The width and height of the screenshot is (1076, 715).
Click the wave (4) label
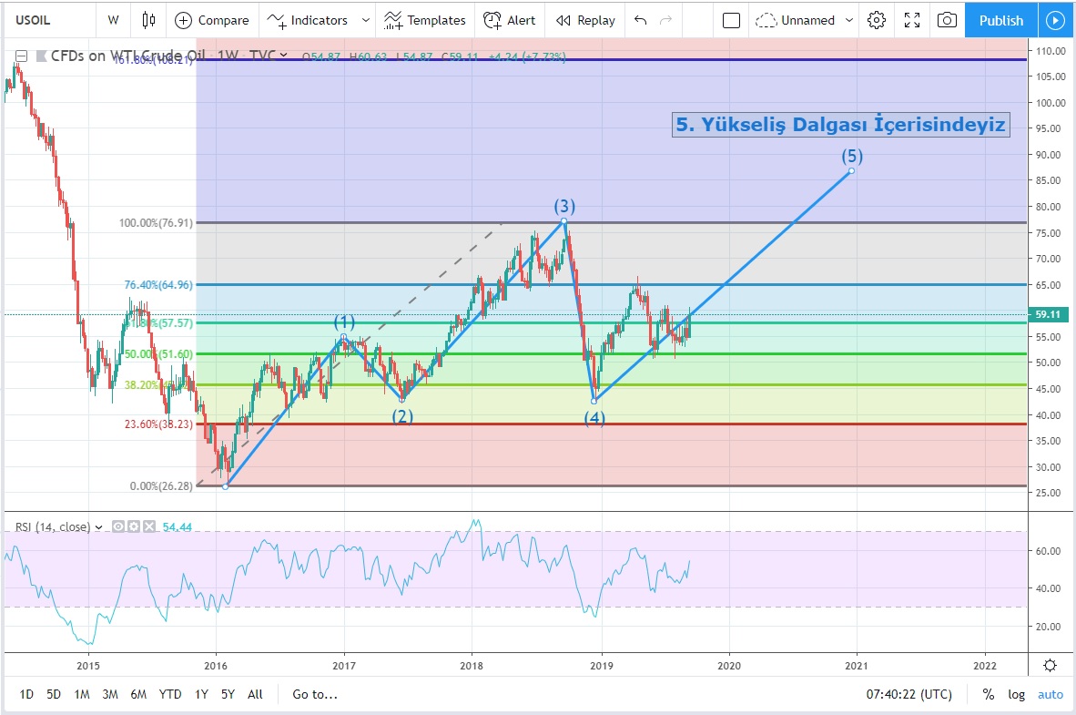(x=595, y=417)
